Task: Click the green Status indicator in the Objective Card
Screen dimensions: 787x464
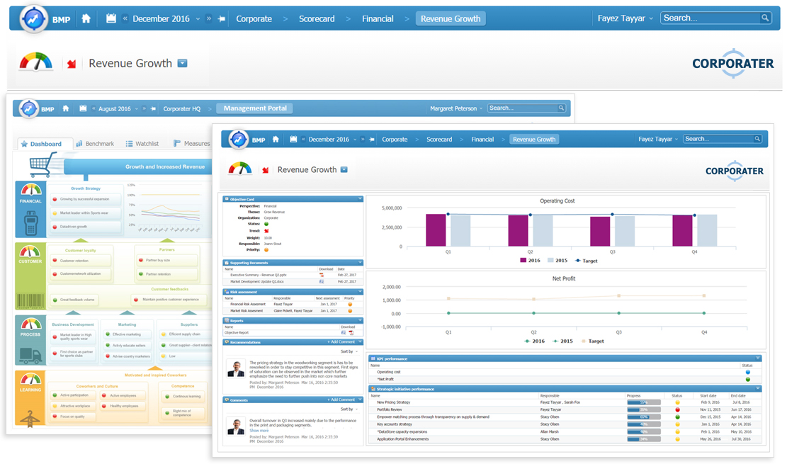Action: coord(266,224)
